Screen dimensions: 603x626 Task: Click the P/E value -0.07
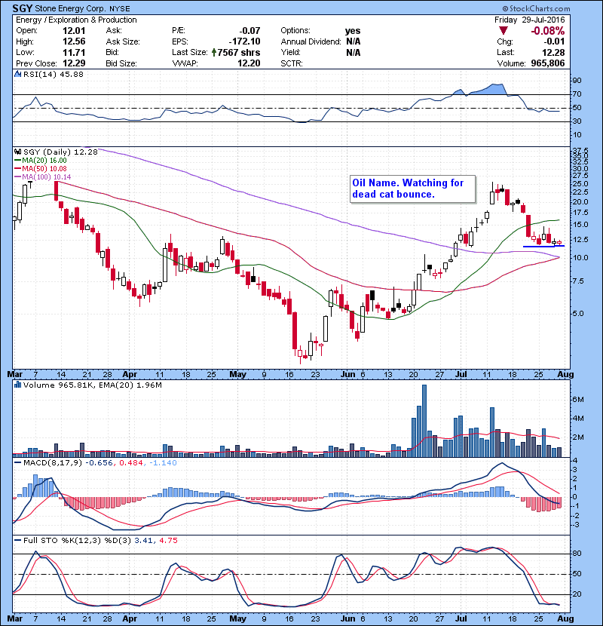(x=249, y=30)
